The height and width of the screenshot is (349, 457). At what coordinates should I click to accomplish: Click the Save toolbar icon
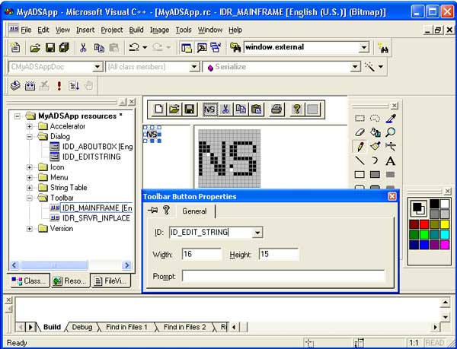50,47
